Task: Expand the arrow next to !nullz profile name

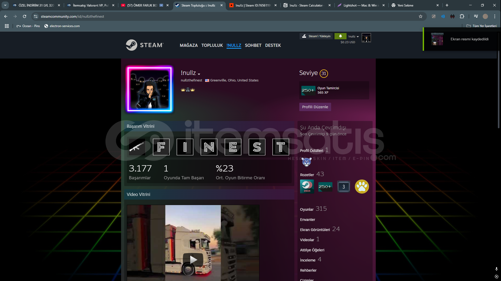Action: coord(199,74)
